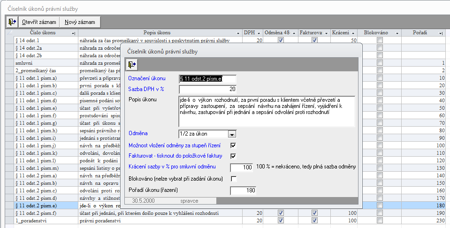Click the date 30.5.2000 in dialog status bar

coord(143,201)
